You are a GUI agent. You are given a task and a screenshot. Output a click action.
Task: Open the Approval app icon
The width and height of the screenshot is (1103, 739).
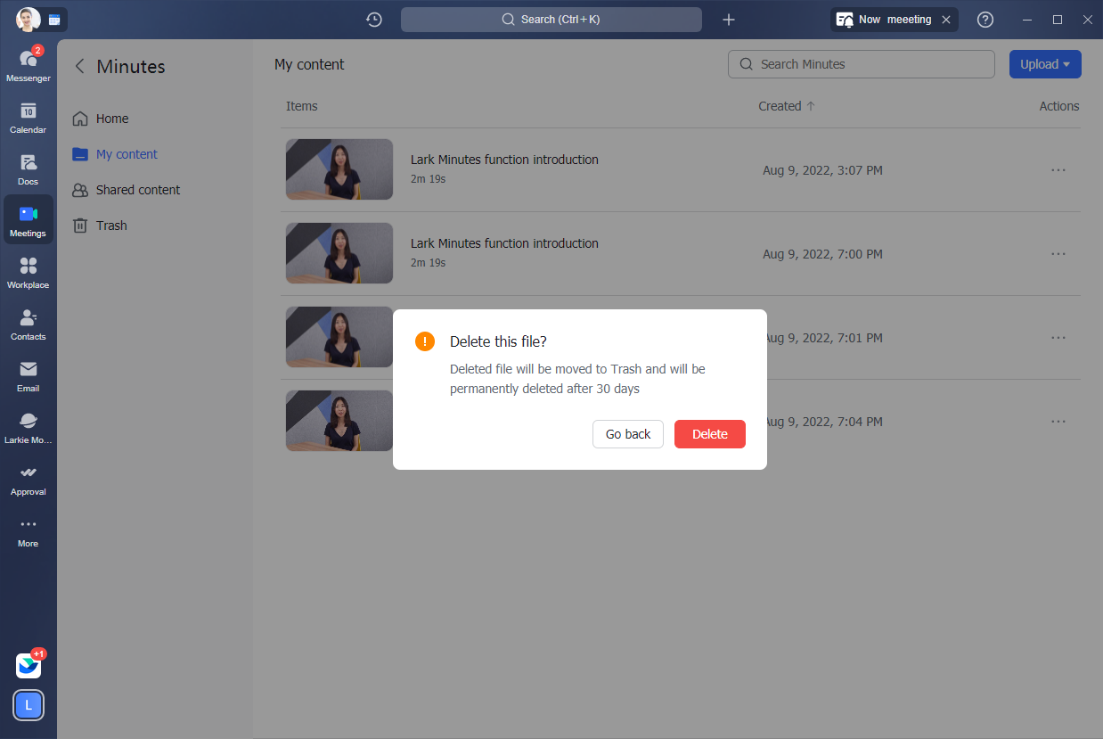pos(28,478)
